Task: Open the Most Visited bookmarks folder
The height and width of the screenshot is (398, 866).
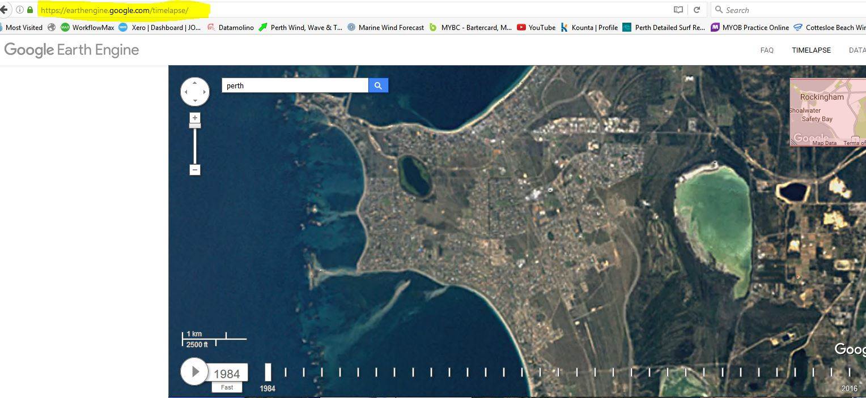Action: coord(23,27)
